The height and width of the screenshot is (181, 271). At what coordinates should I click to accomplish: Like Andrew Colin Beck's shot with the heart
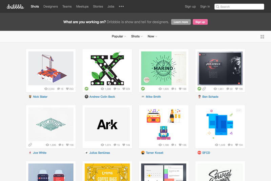tap(124, 89)
